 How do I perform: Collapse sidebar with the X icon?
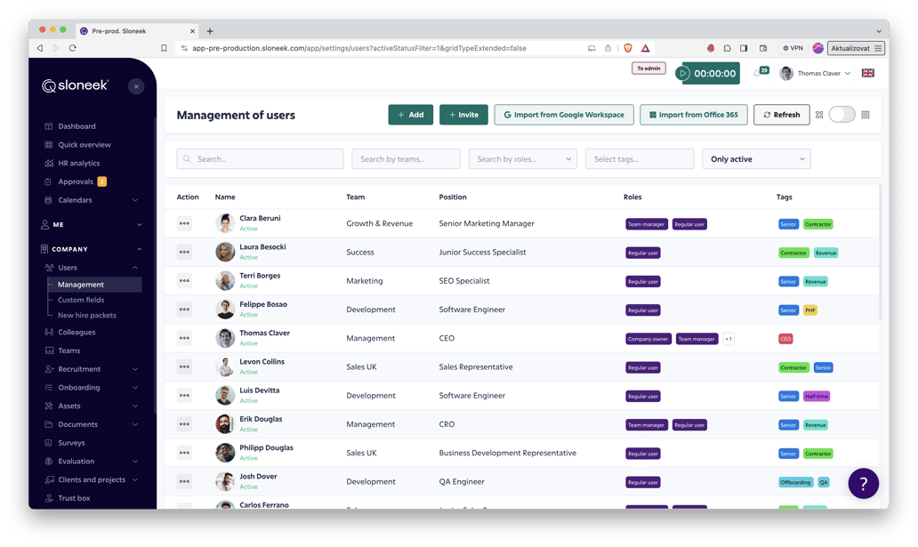click(x=136, y=86)
